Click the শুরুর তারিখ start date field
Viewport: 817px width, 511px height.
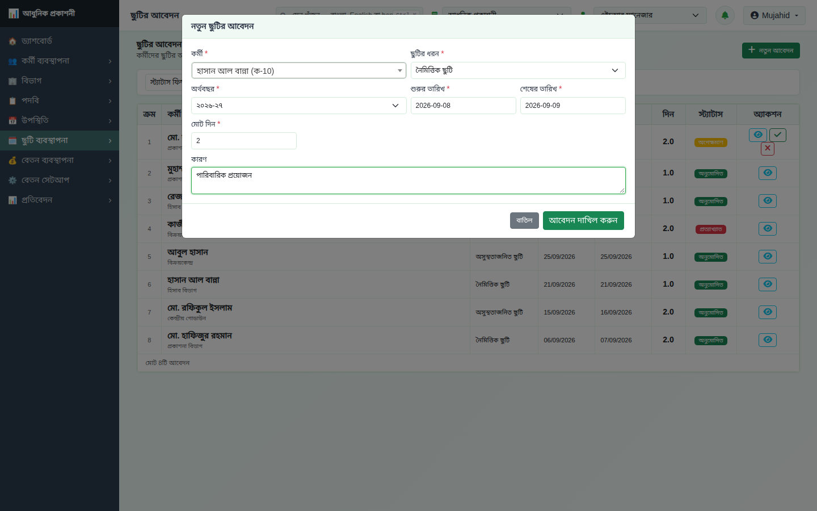point(464,106)
